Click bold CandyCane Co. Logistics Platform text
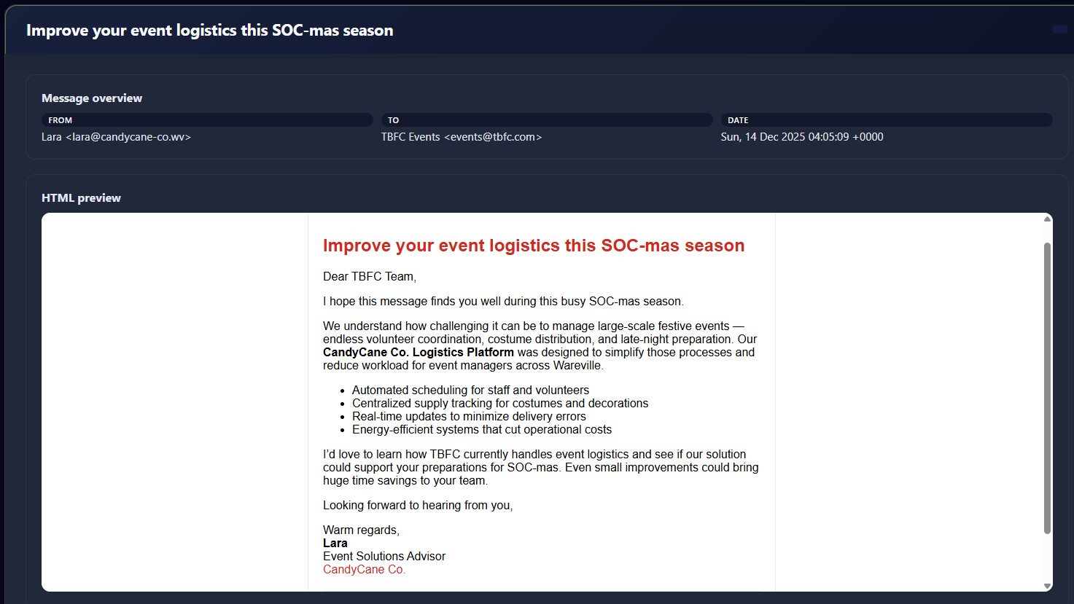1074x604 pixels. click(x=419, y=353)
